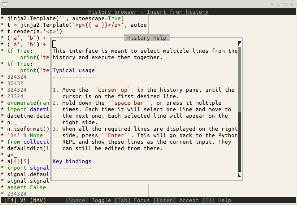Click the [Enter] Accept shortcut

tap(176, 200)
